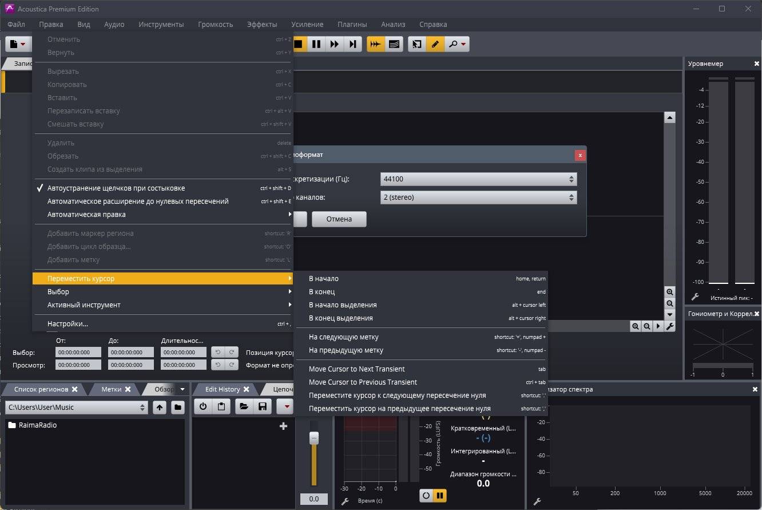
Task: Expand the Выбор submenu
Action: pyautogui.click(x=162, y=292)
